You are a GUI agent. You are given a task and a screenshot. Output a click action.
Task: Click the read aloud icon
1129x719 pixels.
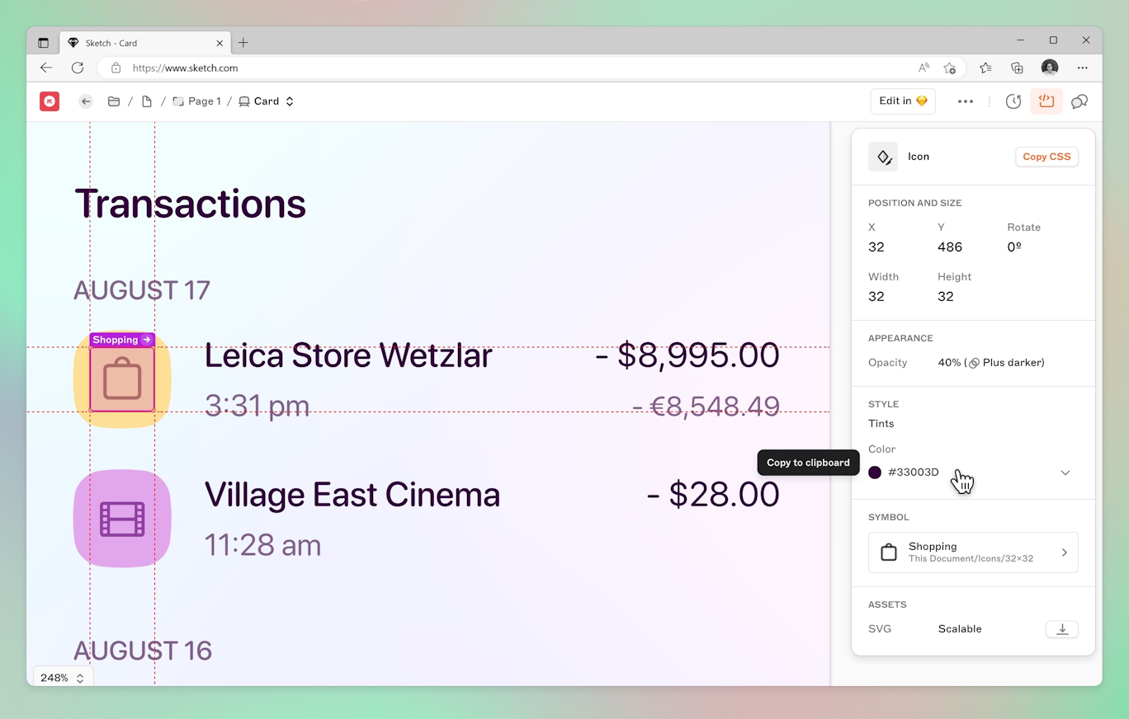click(x=924, y=68)
